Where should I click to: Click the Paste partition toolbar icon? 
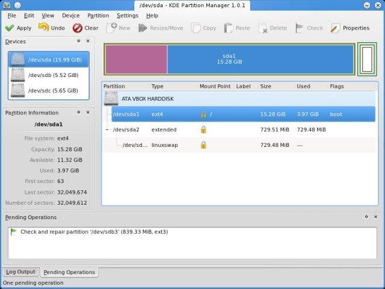[229, 28]
